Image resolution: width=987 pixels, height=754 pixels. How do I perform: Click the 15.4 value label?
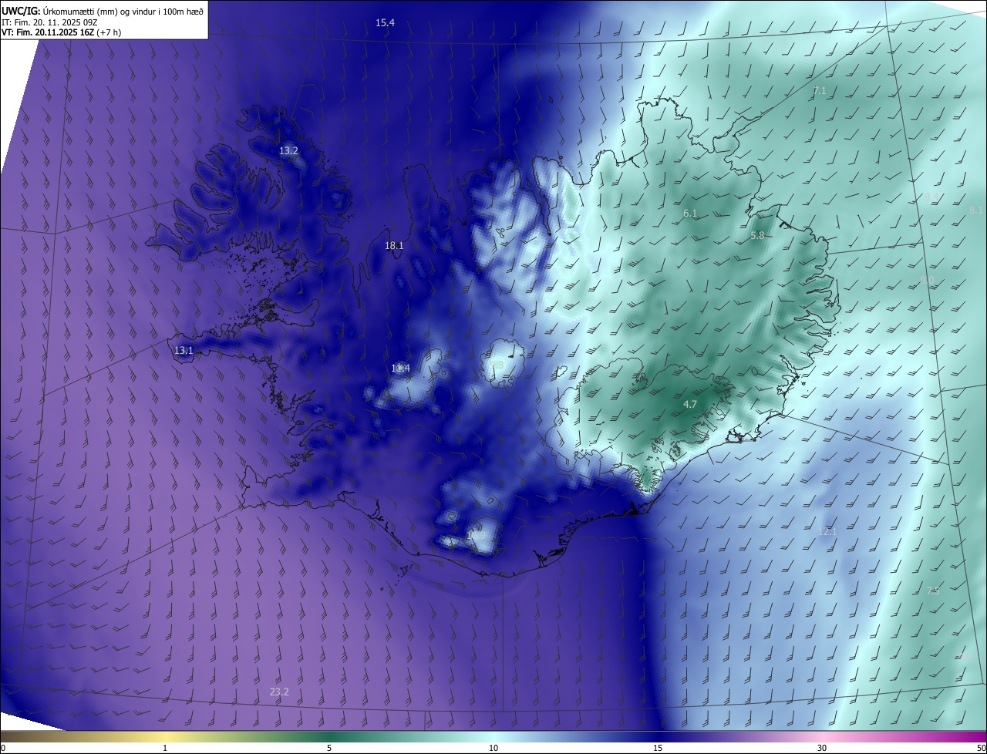point(385,23)
